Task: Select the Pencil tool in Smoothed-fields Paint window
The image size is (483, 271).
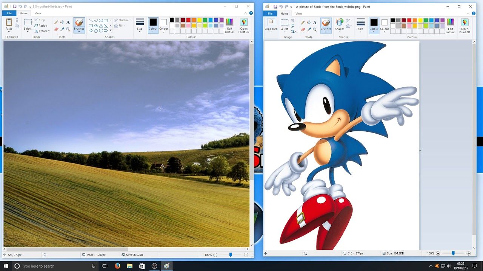Action: (x=56, y=22)
